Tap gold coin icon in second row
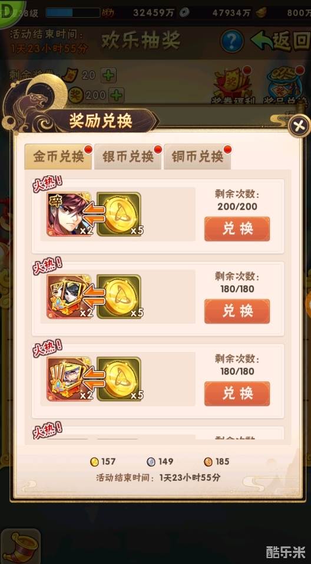 coord(119,296)
